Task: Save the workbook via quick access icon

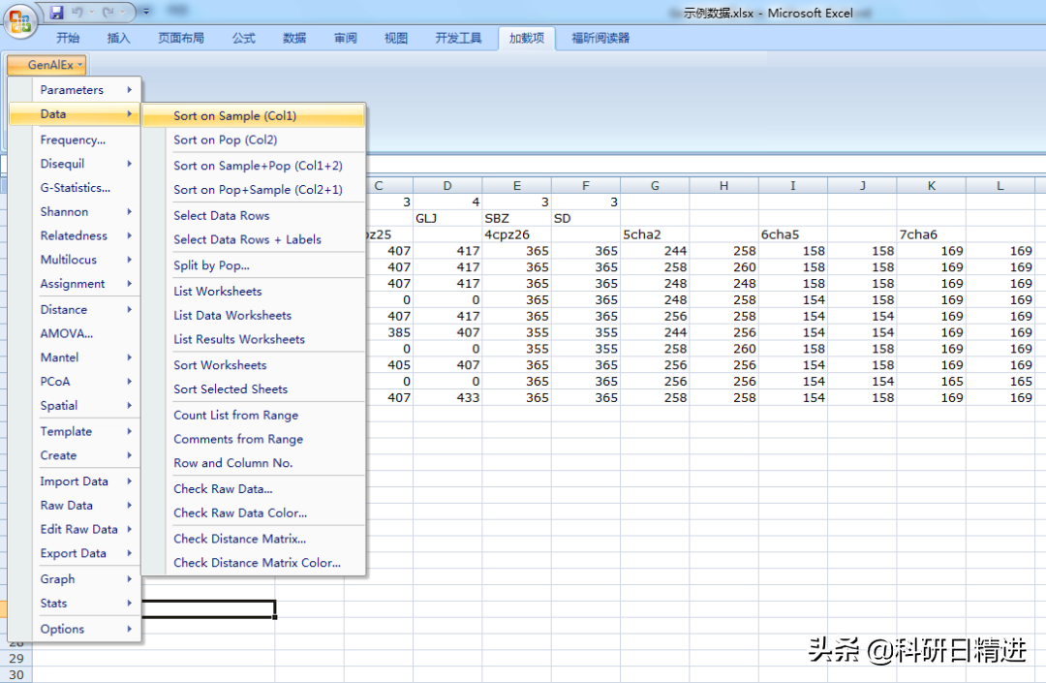Action: (x=56, y=12)
